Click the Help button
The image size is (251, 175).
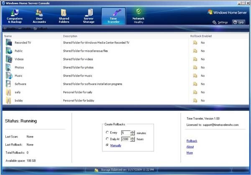[x=239, y=22]
